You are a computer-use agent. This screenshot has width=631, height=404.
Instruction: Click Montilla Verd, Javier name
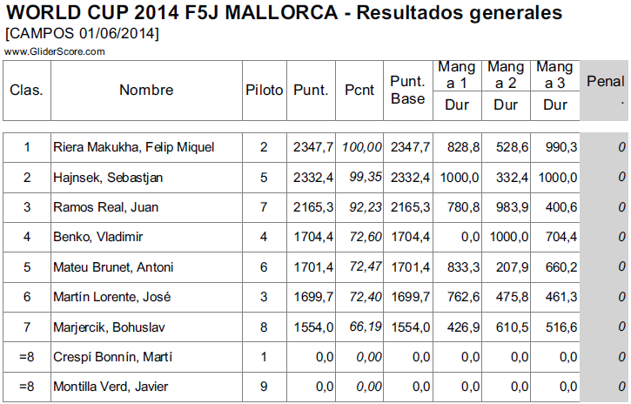pos(111,387)
